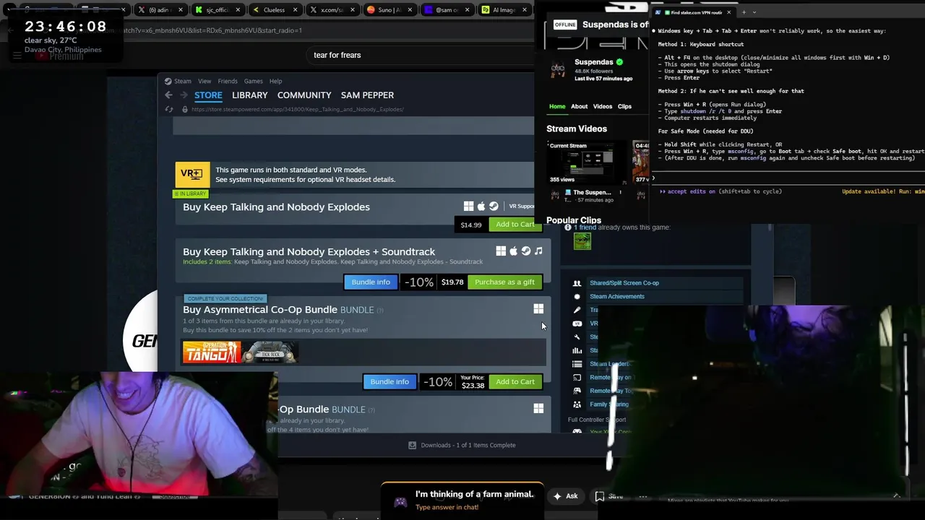
Task: Click the Family Sharing icon
Action: [x=577, y=404]
